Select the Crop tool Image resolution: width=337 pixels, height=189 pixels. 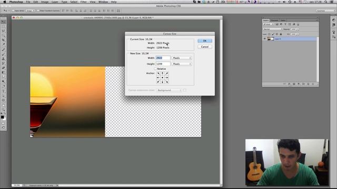3,40
